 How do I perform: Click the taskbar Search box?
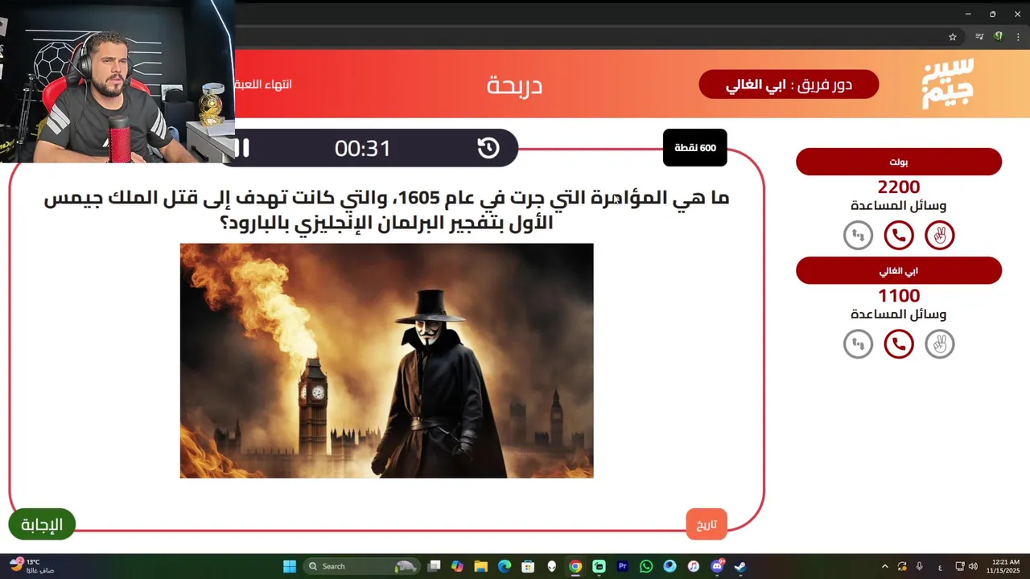click(362, 566)
